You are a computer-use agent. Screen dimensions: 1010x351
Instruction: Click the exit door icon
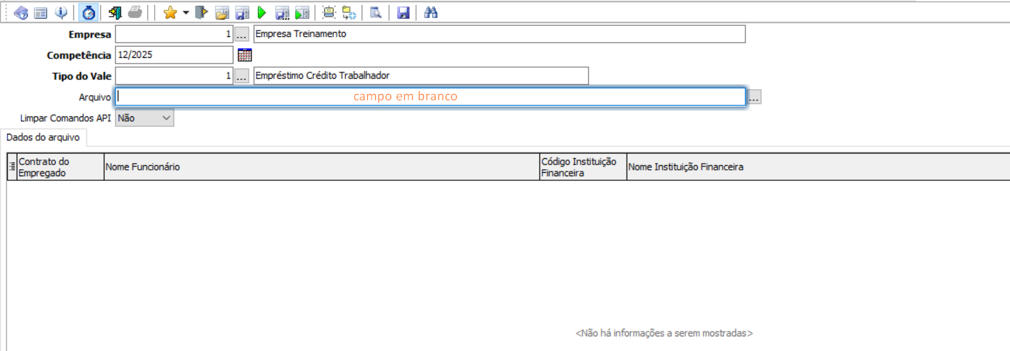pyautogui.click(x=115, y=13)
